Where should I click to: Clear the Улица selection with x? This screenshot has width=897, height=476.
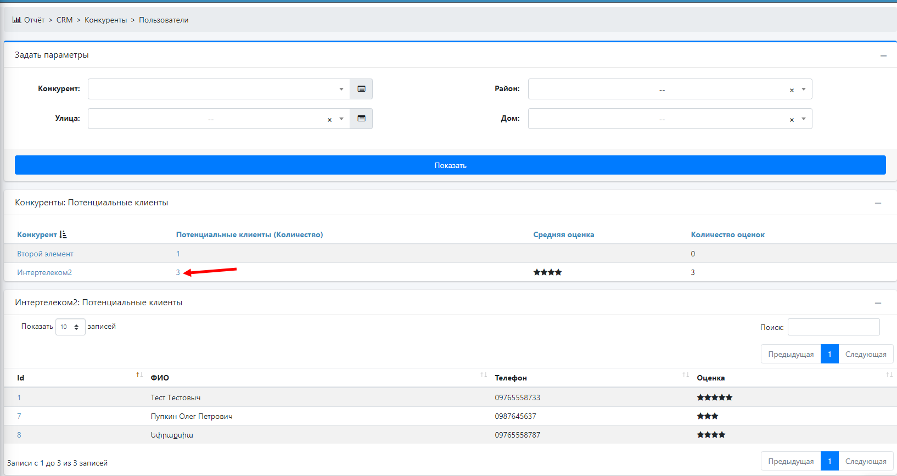pyautogui.click(x=329, y=120)
